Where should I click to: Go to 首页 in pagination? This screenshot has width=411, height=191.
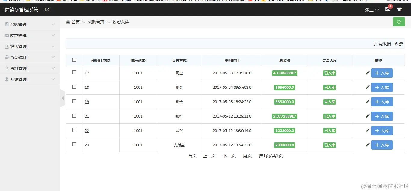[x=192, y=156]
